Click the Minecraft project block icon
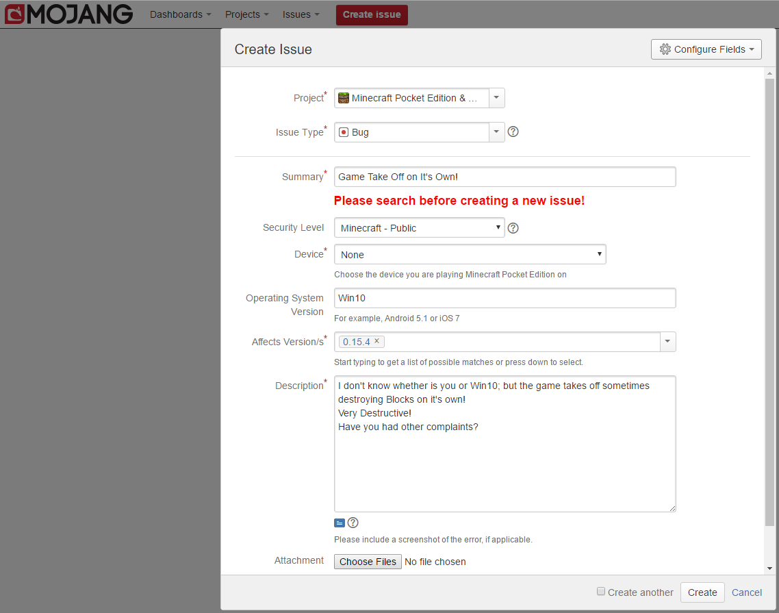This screenshot has height=613, width=779. tap(344, 98)
